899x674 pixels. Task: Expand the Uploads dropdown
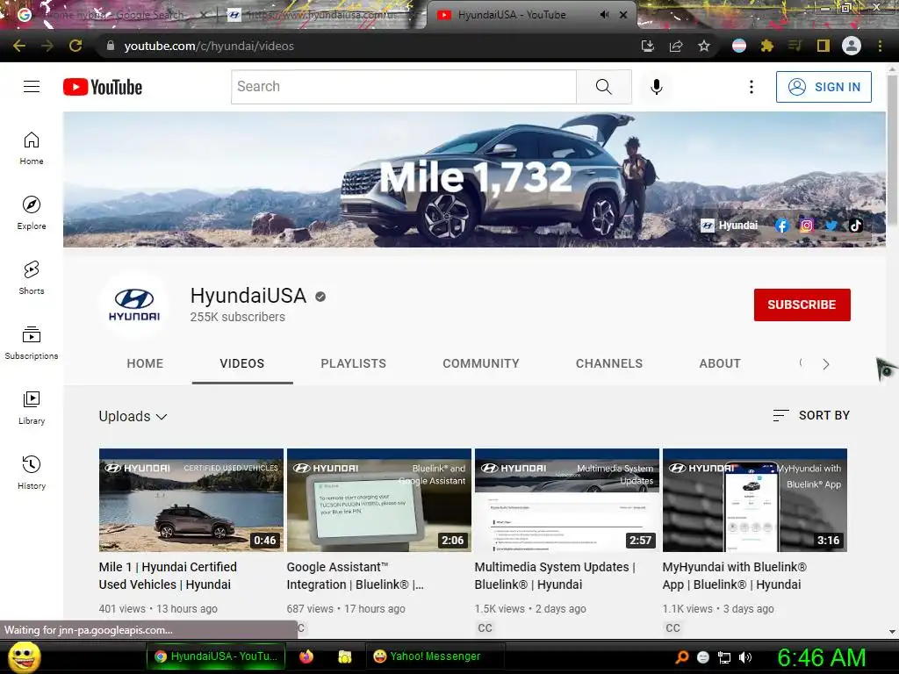133,417
